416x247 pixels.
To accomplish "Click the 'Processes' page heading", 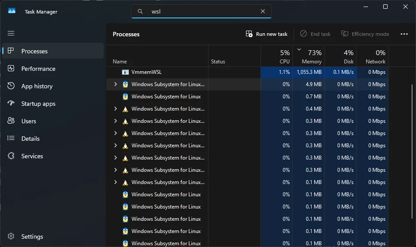I will pyautogui.click(x=126, y=34).
